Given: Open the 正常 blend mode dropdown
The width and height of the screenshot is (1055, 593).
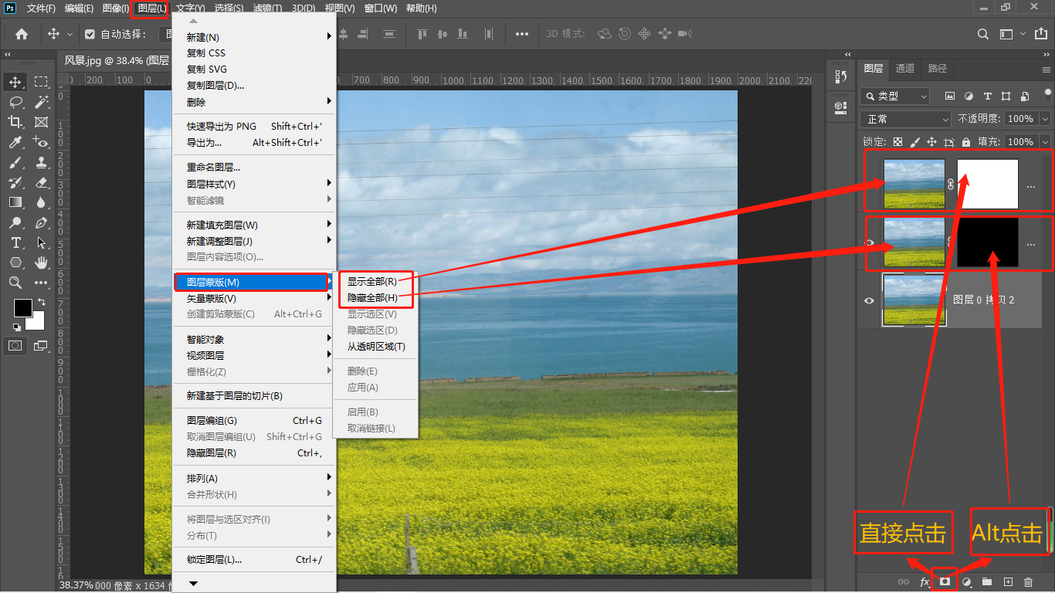Looking at the screenshot, I should point(905,119).
